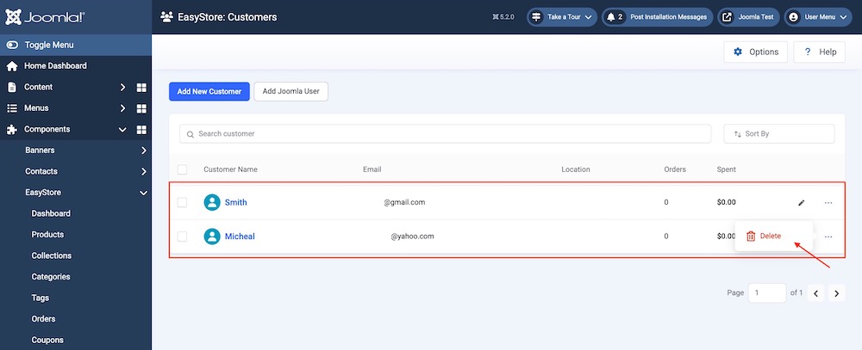Image resolution: width=862 pixels, height=350 pixels.
Task: Expand the Banners submenu
Action: pos(143,150)
